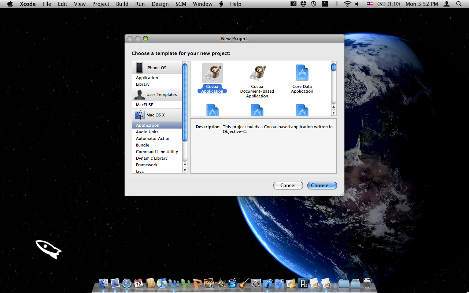Click the category list down scroll arrow
469x293 pixels.
click(x=185, y=170)
